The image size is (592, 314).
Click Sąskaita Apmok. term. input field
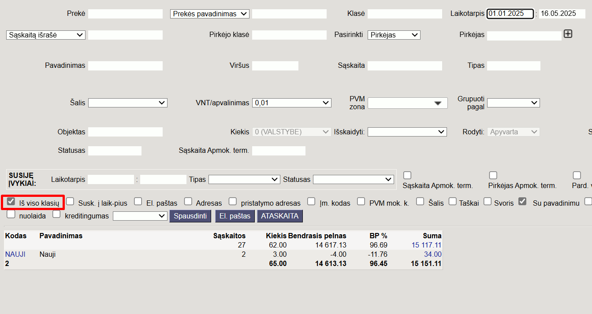tap(279, 151)
